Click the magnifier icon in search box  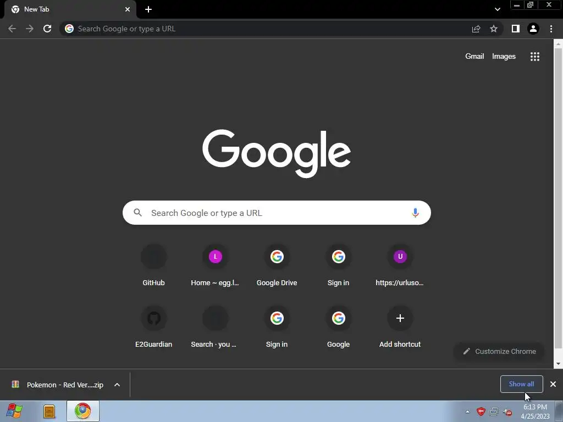click(137, 213)
